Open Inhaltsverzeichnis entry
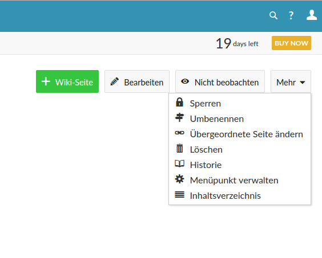322x258 pixels. click(x=240, y=195)
